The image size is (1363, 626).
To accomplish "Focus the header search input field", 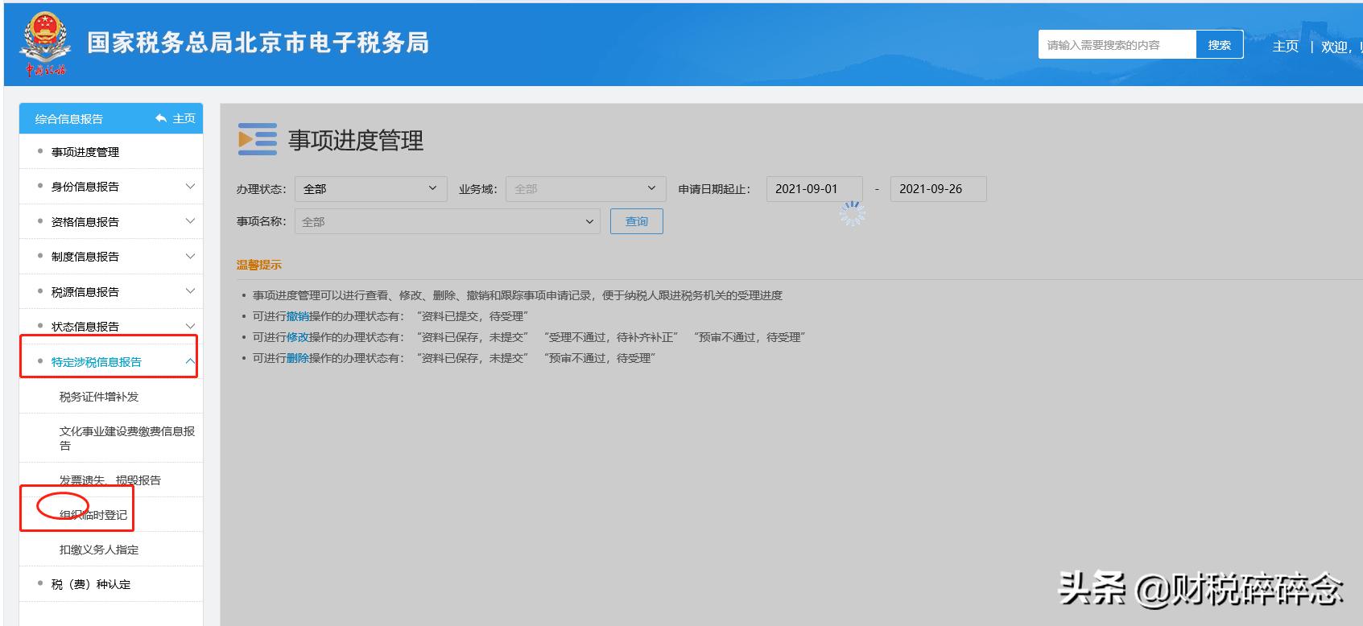I will click(x=1117, y=45).
